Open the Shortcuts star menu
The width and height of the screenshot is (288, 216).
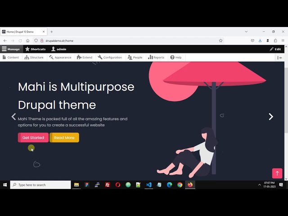36,49
